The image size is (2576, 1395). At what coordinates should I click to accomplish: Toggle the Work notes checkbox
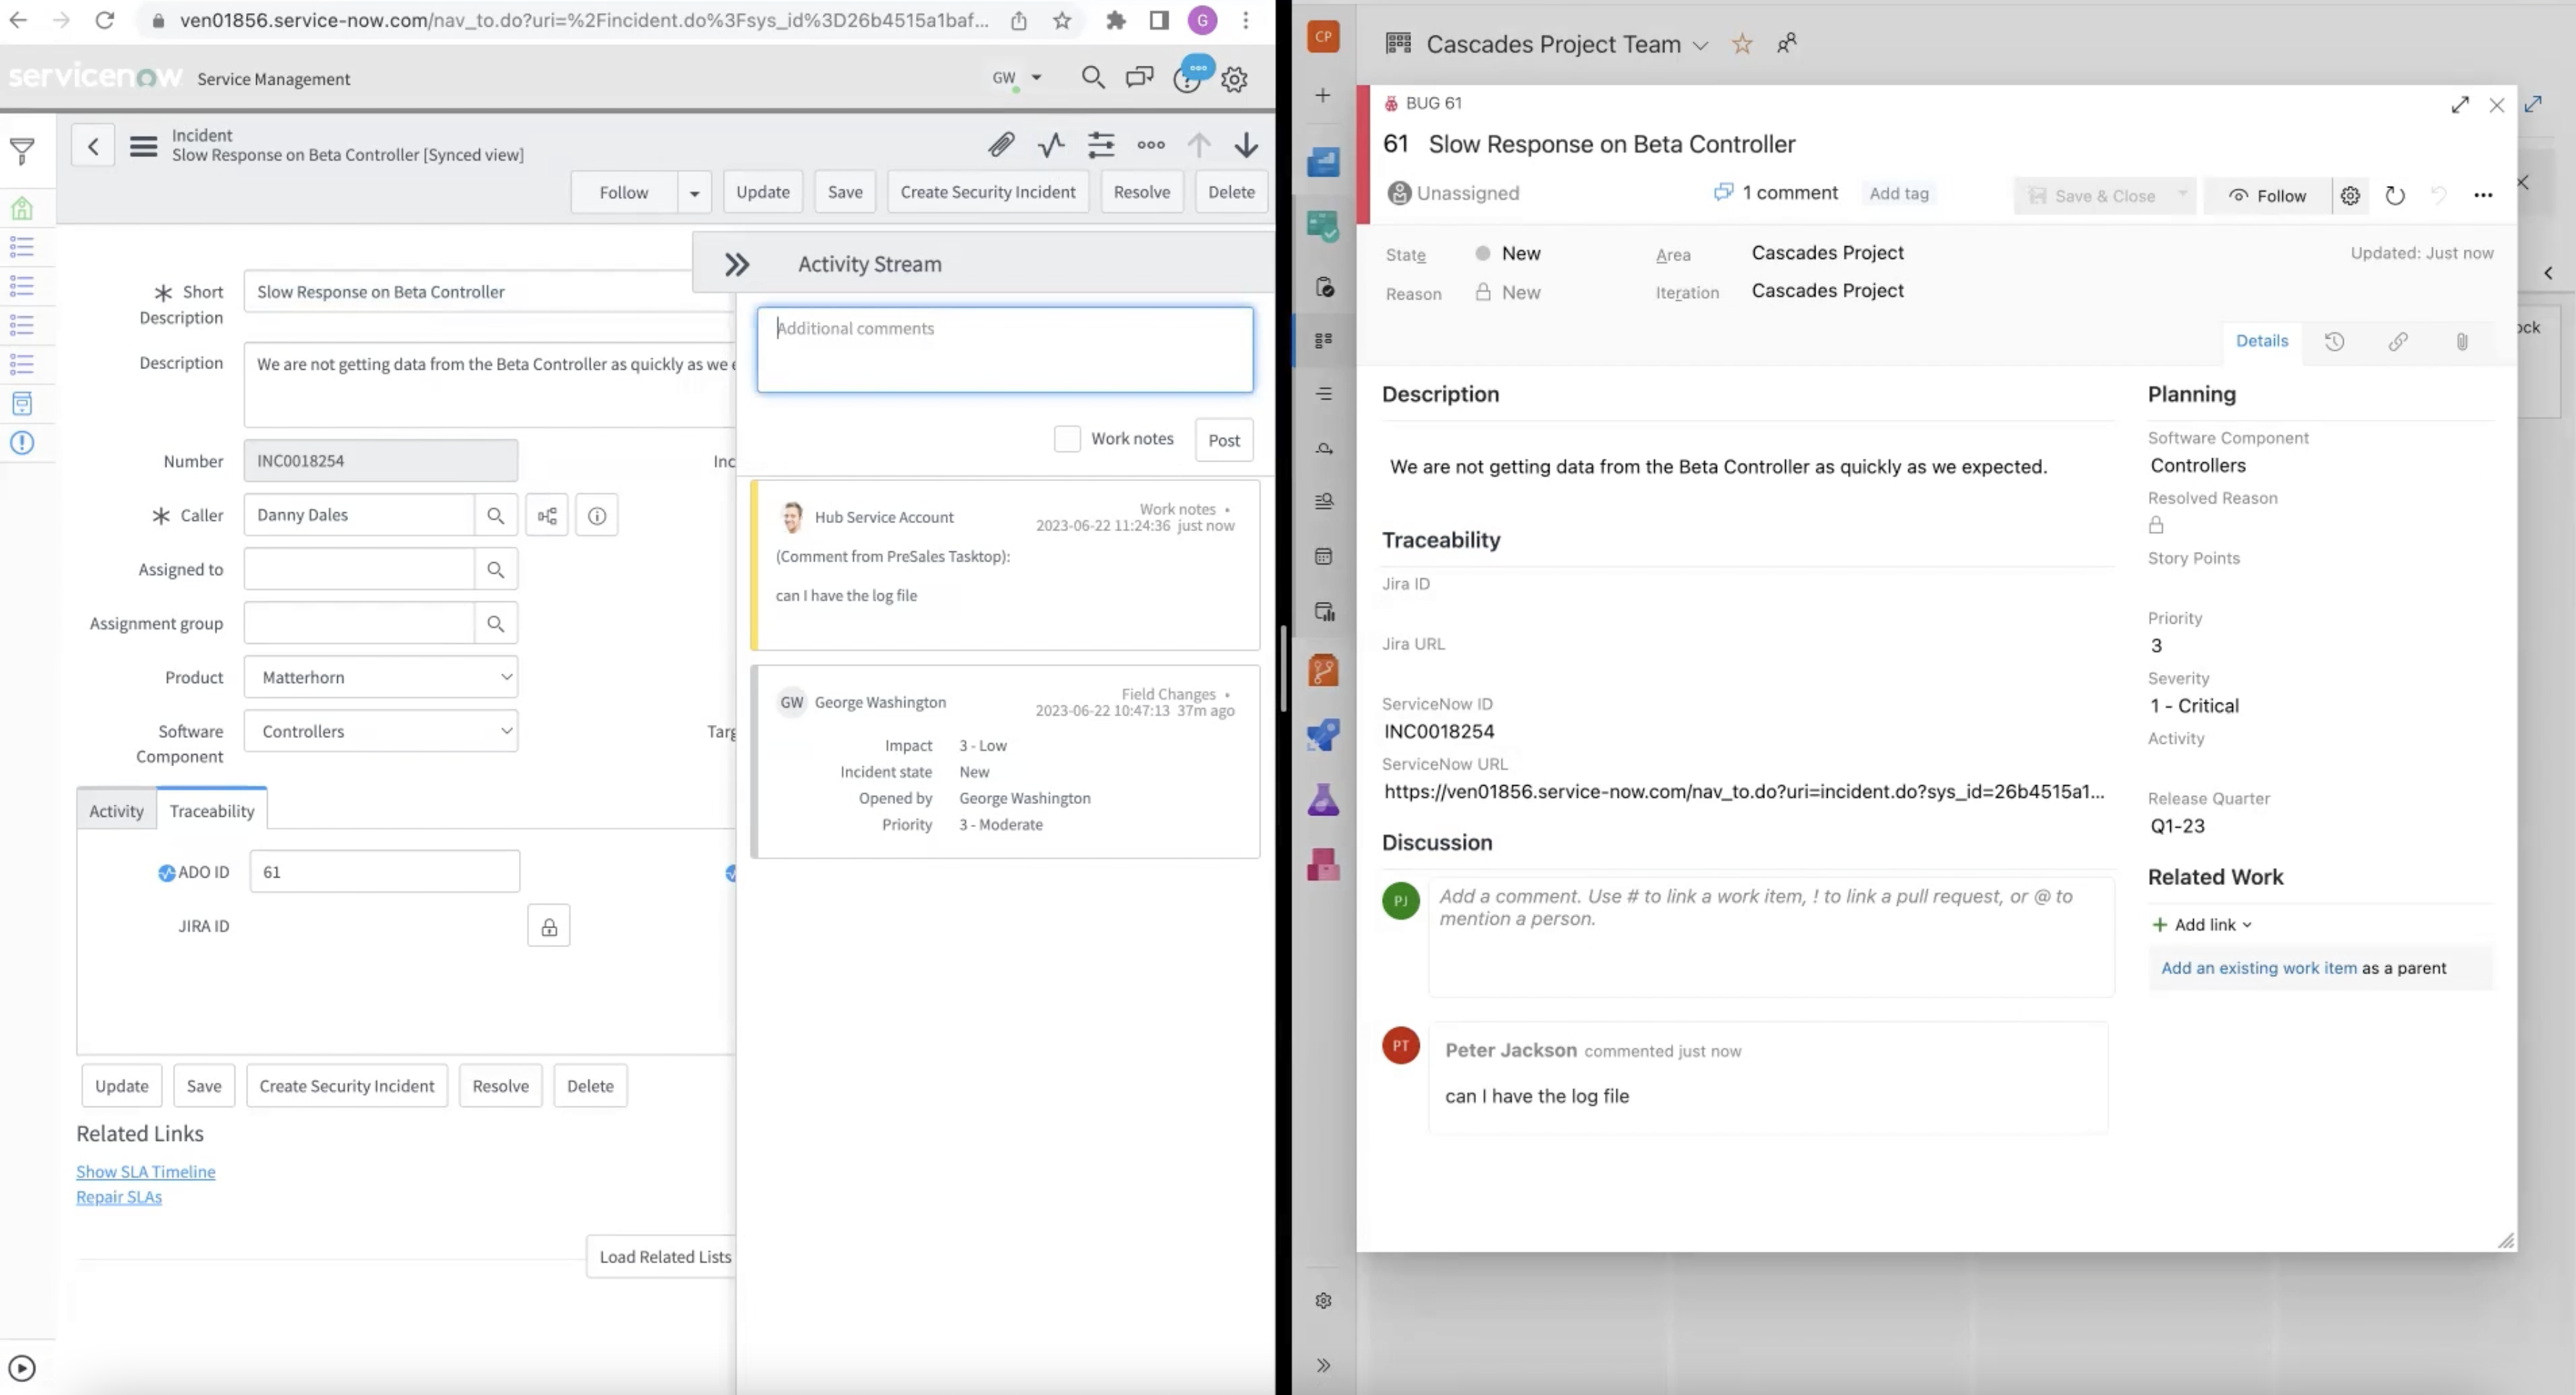click(1067, 438)
